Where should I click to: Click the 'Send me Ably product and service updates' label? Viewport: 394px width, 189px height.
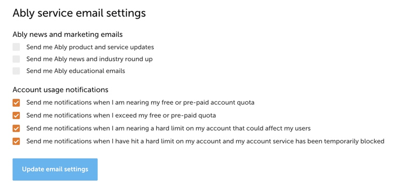tap(90, 47)
